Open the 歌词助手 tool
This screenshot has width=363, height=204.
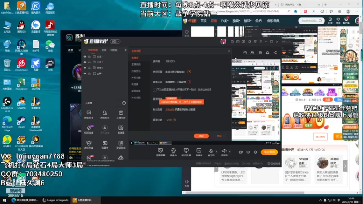pos(121,145)
